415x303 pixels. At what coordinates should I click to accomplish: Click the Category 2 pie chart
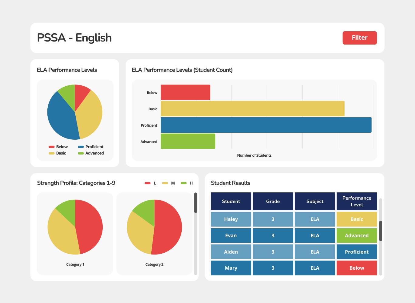(154, 227)
